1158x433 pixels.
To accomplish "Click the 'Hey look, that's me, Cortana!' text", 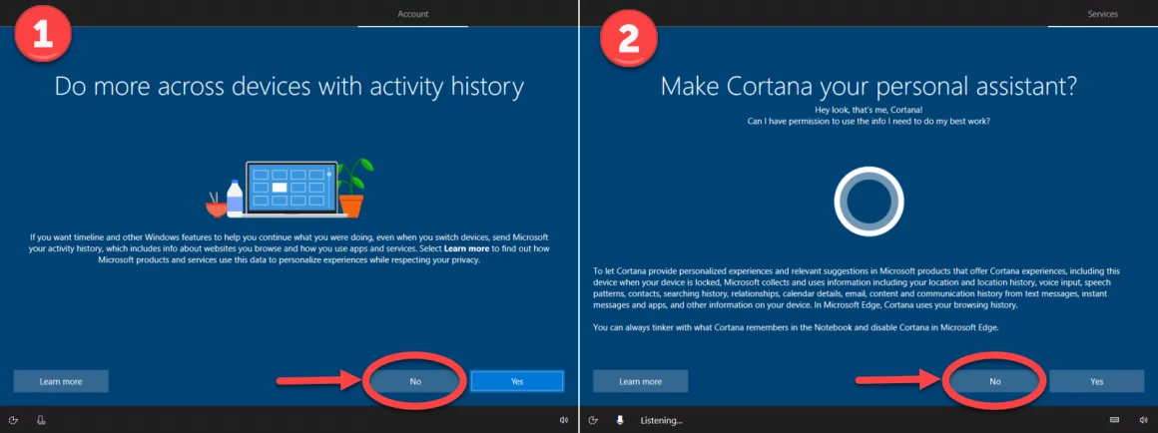I will click(x=868, y=109).
